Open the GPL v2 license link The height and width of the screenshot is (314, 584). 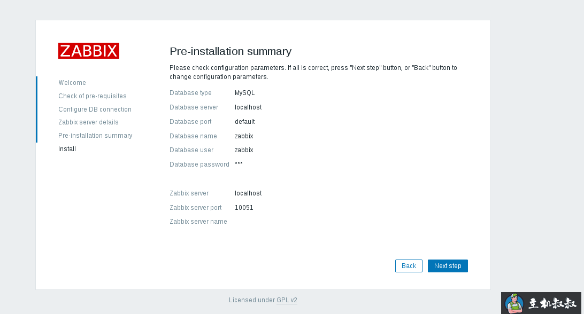click(287, 300)
